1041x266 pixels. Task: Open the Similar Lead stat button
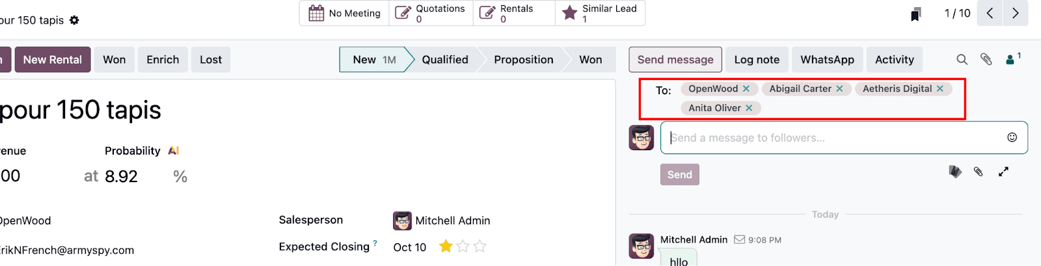click(x=599, y=13)
